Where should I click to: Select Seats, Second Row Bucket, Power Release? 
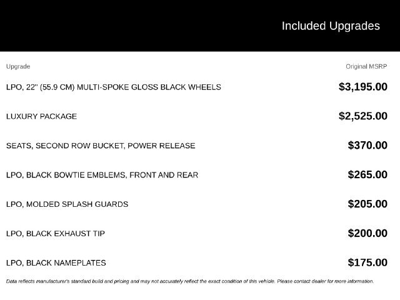[101, 146]
